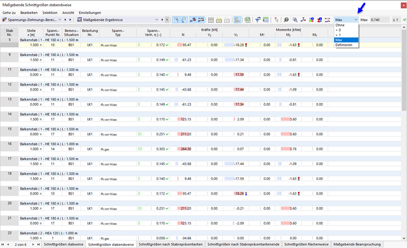This screenshot has height=248, width=407.
Task: Click the Stab Nr. column header
Action: (9, 33)
